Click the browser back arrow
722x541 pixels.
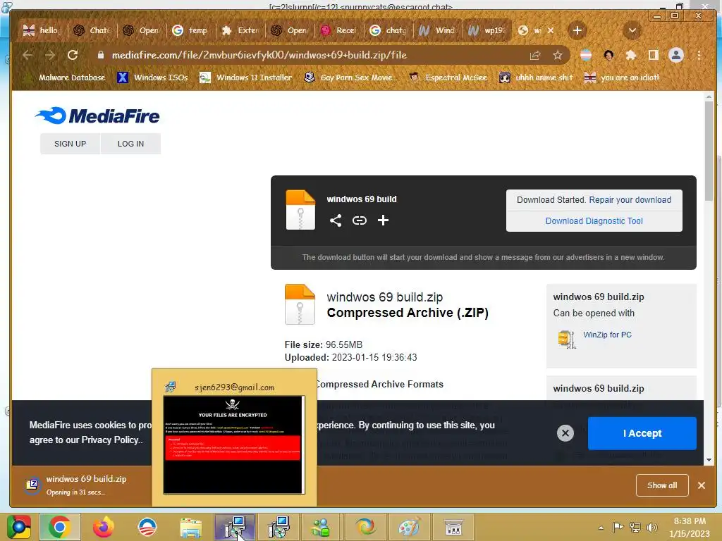click(27, 55)
